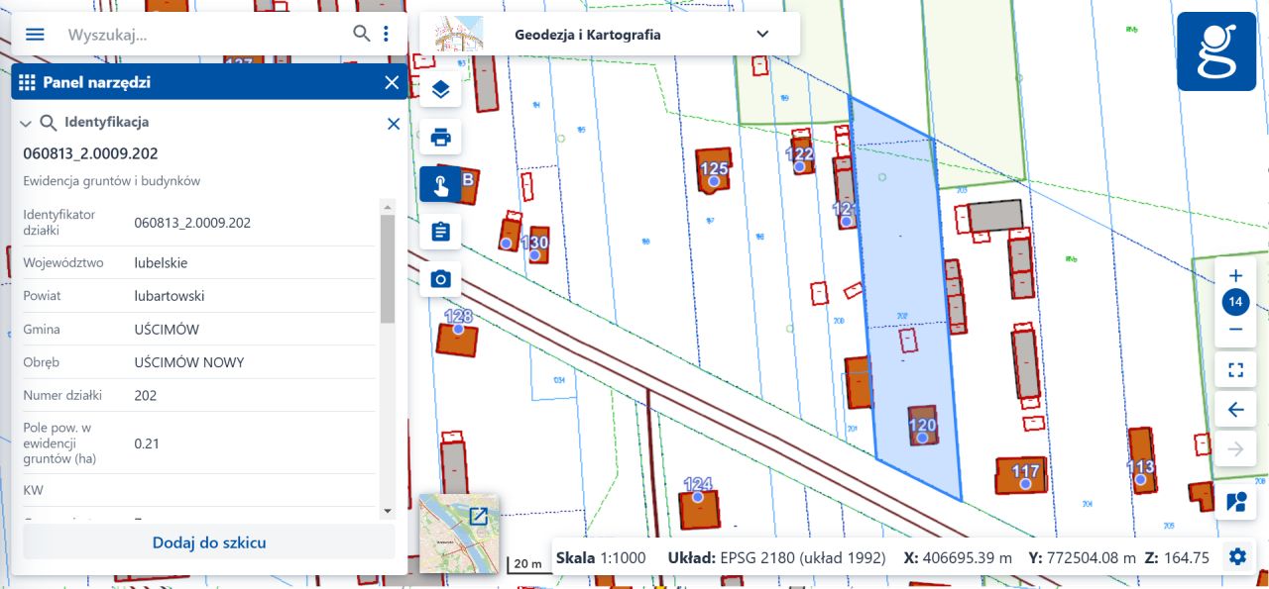The width and height of the screenshot is (1269, 589).
Task: Close the Panel narzędzi panel
Action: pos(392,82)
